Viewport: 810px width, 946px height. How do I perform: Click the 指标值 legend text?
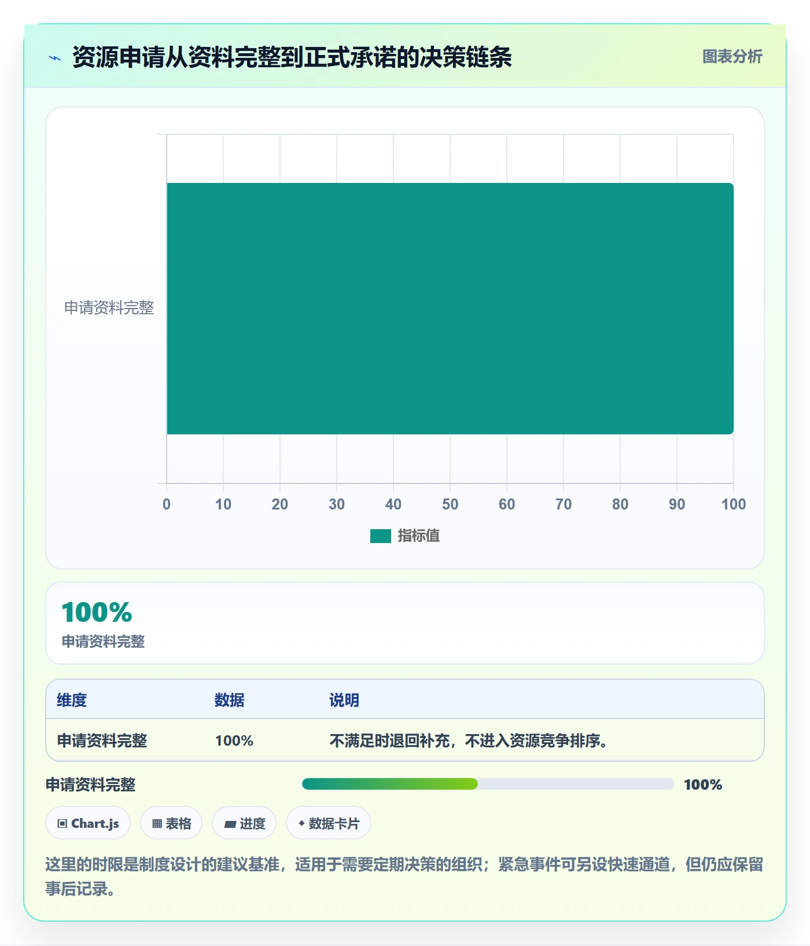pos(419,536)
